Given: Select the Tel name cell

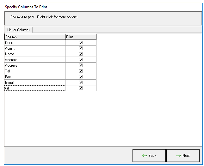Looking at the screenshot, I should 35,71.
